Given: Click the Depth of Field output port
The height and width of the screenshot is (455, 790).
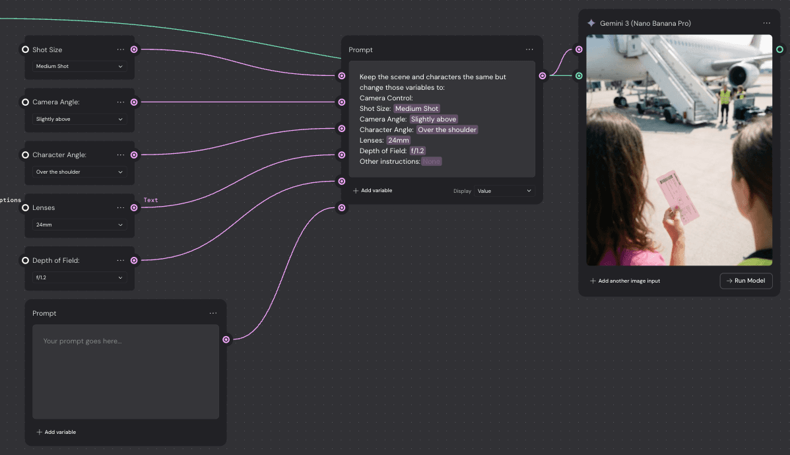Looking at the screenshot, I should click(134, 260).
